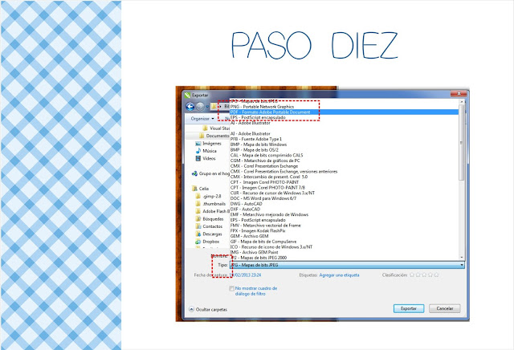This screenshot has width=514, height=350.
Task: Click the Búsquedas folder icon
Action: click(x=198, y=218)
